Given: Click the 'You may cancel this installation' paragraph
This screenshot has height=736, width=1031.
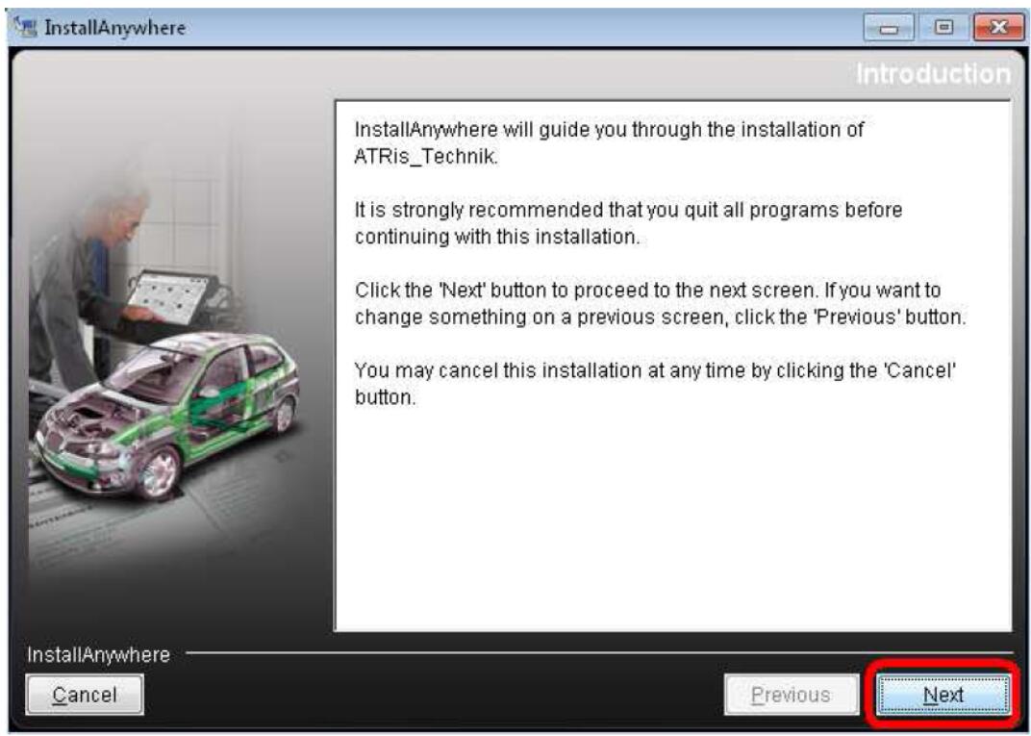Looking at the screenshot, I should coord(655,384).
